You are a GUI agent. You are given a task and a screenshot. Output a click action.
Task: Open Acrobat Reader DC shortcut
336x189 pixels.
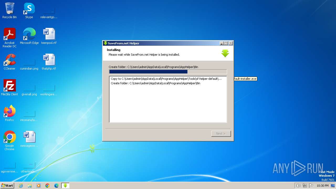point(9,38)
